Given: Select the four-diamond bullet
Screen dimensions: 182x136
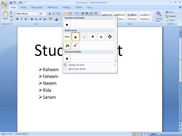Looking at the screenshot, I should [x=110, y=37].
